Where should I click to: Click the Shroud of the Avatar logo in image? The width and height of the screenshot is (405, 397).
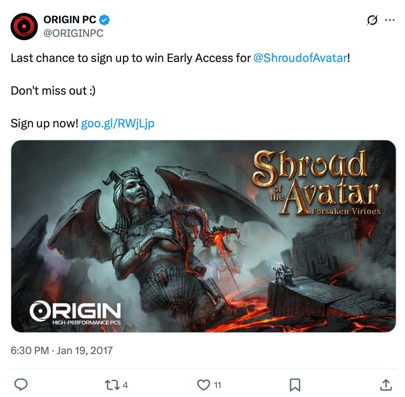(x=317, y=183)
